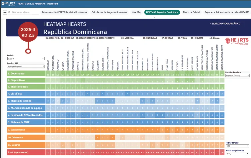Open the Filtrar por provincias dropdown

click(237, 154)
